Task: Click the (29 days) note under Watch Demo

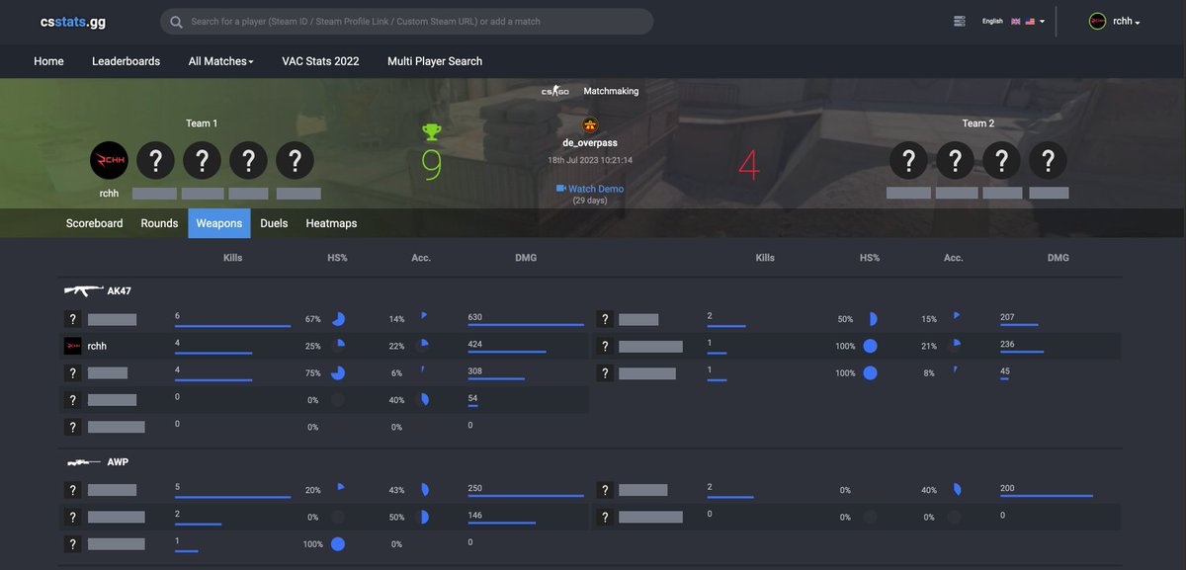Action: tap(590, 201)
